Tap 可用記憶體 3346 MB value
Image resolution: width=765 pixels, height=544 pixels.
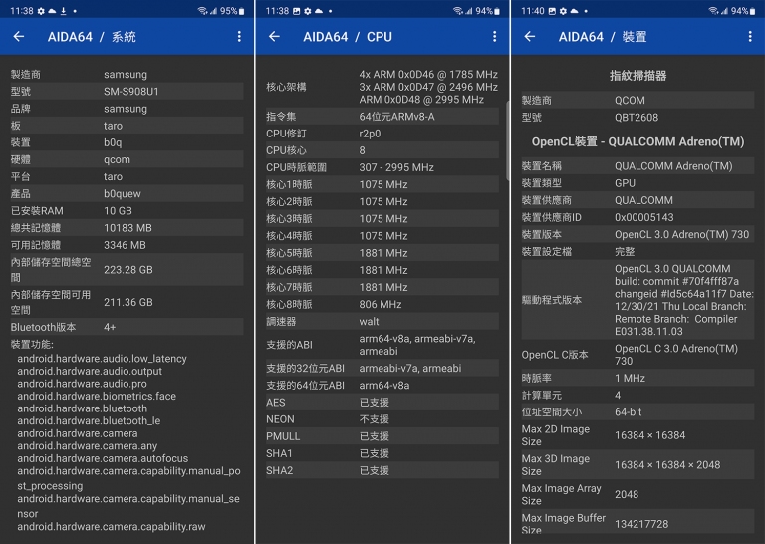tap(125, 245)
